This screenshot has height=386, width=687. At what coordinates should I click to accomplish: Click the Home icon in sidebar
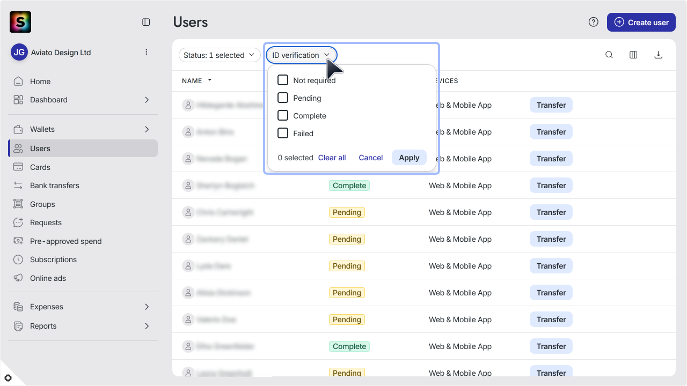tap(18, 81)
